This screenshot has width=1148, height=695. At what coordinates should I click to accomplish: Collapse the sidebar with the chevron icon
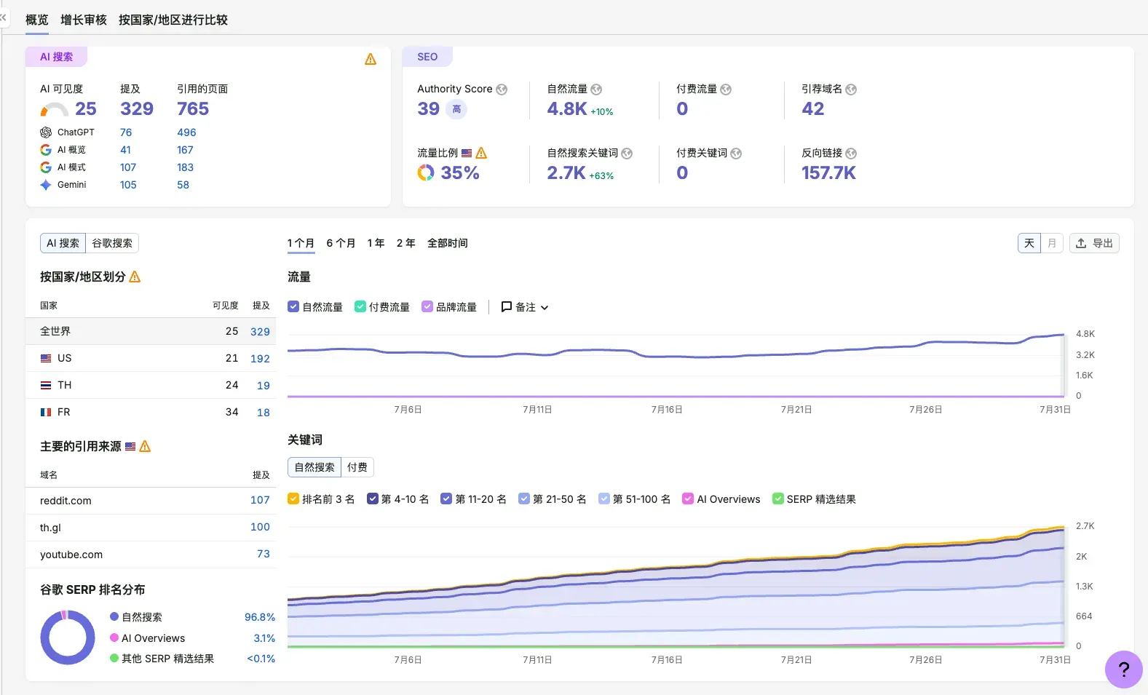(x=3, y=16)
